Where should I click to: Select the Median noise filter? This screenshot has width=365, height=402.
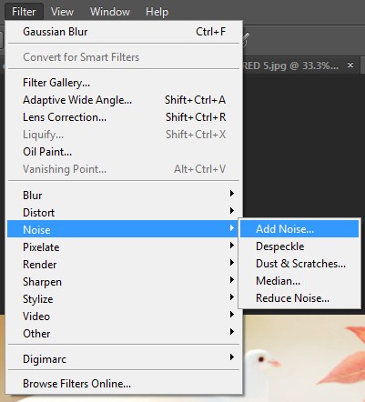pos(299,281)
